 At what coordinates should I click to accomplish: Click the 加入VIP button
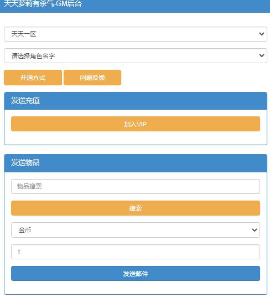(136, 124)
